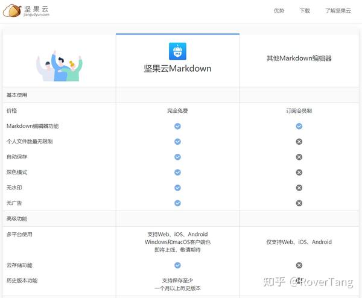Viewport: 362px width, 298px height.
Task: Click the 无水印 row label
Action: click(x=14, y=188)
